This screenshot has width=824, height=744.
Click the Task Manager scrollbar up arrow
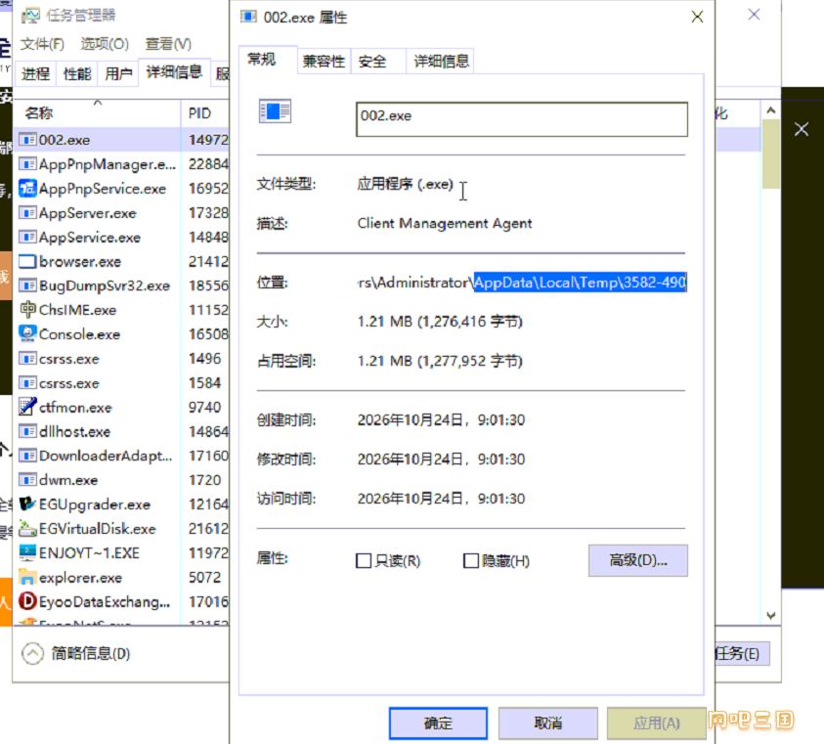point(770,110)
